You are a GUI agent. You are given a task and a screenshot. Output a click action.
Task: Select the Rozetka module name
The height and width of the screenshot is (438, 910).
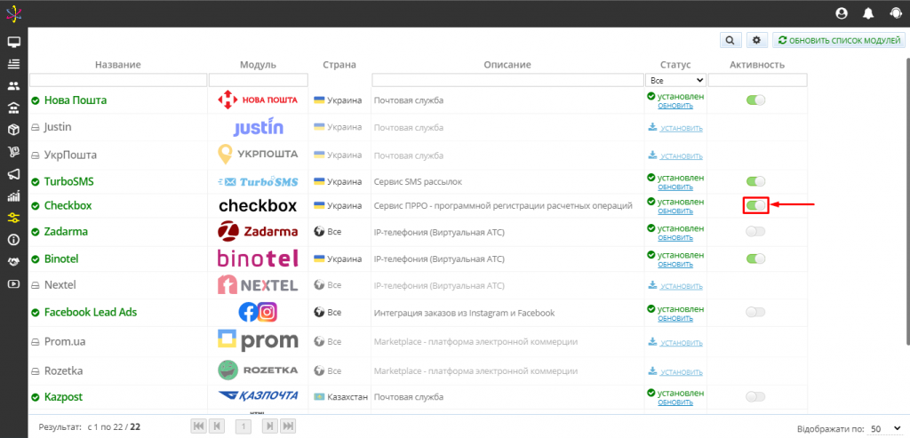pos(64,370)
